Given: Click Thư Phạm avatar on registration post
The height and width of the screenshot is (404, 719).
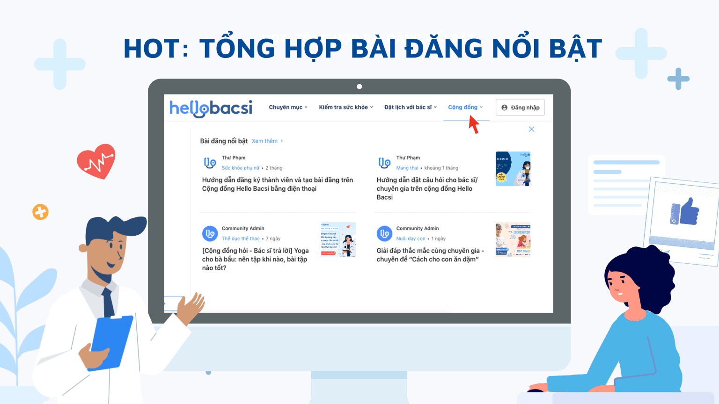Looking at the screenshot, I should pos(210,163).
